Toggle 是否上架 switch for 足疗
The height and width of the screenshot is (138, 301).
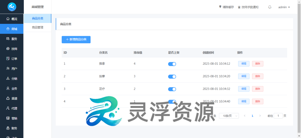[172, 89]
